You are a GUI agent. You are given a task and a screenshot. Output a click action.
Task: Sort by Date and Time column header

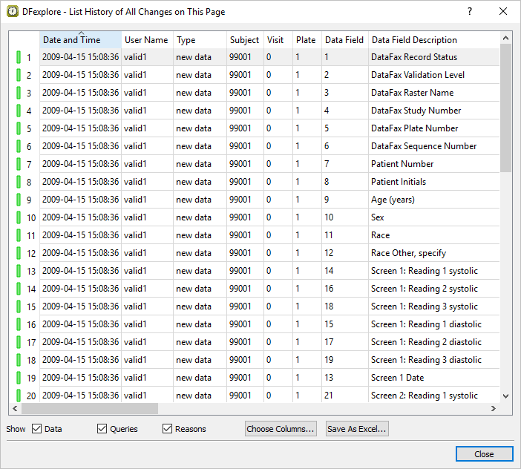tap(80, 40)
